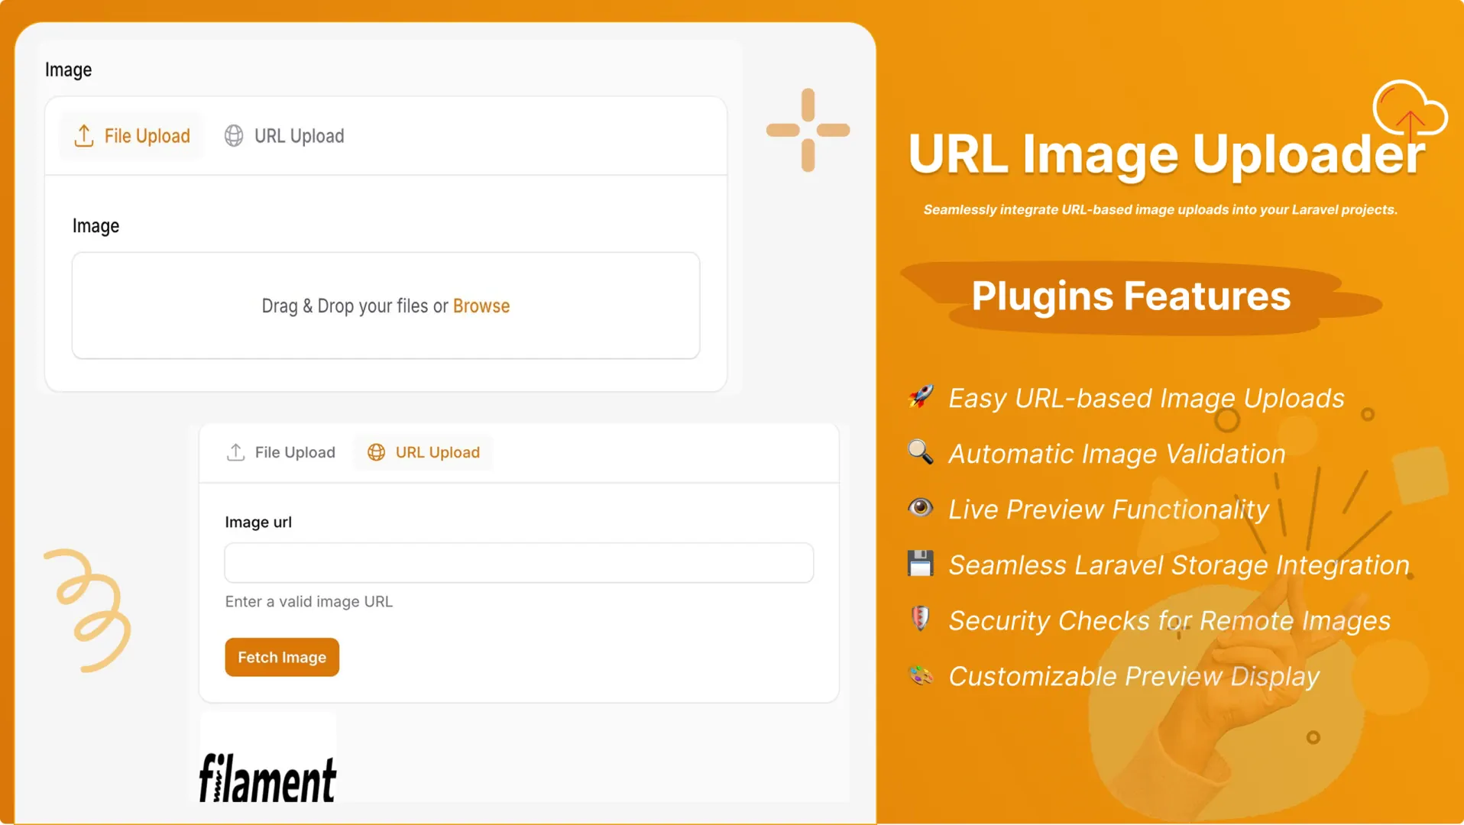This screenshot has width=1464, height=825.
Task: Click the Drag & Drop files area
Action: tap(385, 306)
